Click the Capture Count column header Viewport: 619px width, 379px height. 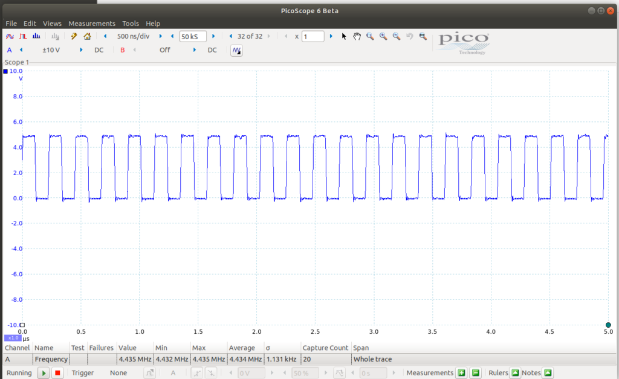pos(325,348)
